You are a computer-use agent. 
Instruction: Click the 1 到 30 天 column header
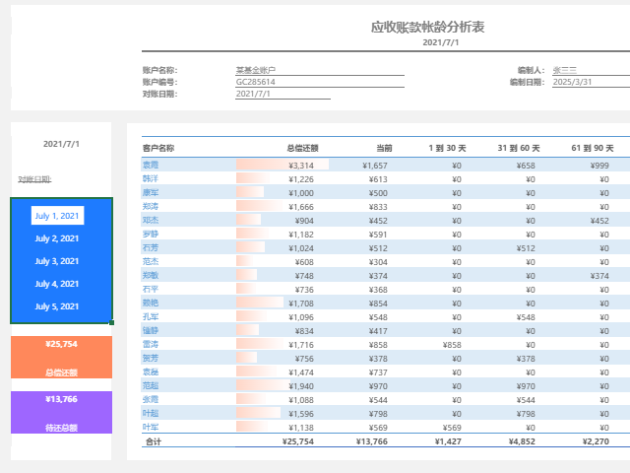click(447, 148)
